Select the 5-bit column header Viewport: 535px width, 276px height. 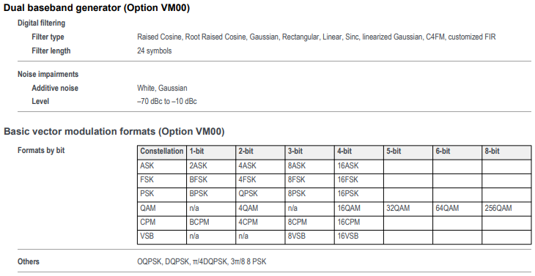408,152
